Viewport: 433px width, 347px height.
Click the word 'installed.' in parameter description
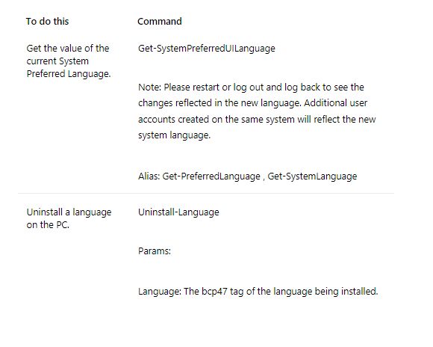click(x=360, y=292)
